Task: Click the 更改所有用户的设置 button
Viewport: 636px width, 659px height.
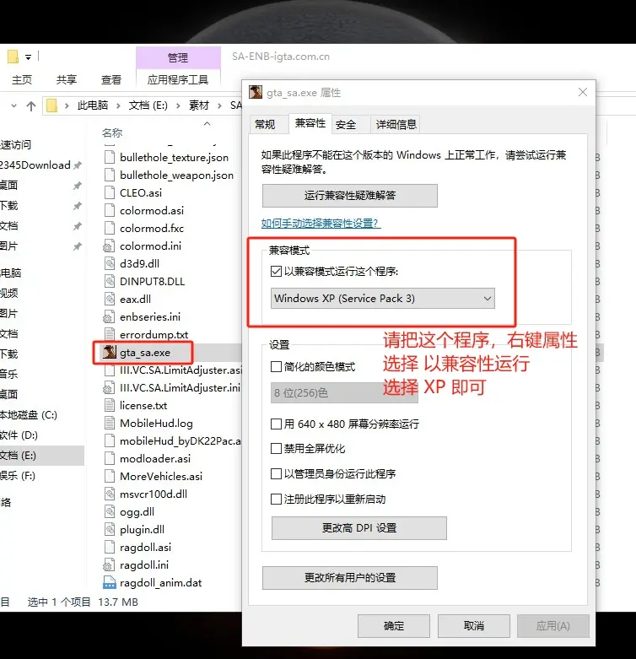Action: click(350, 578)
